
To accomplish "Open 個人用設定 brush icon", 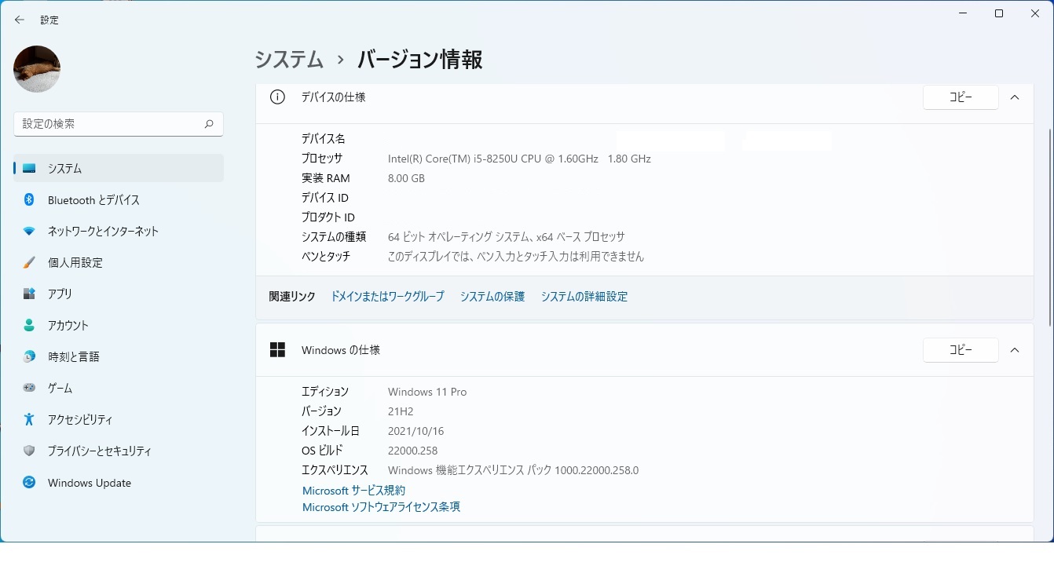I will (x=29, y=263).
